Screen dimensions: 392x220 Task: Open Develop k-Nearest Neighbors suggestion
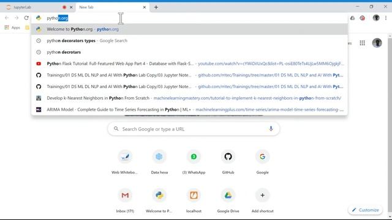click(x=189, y=98)
